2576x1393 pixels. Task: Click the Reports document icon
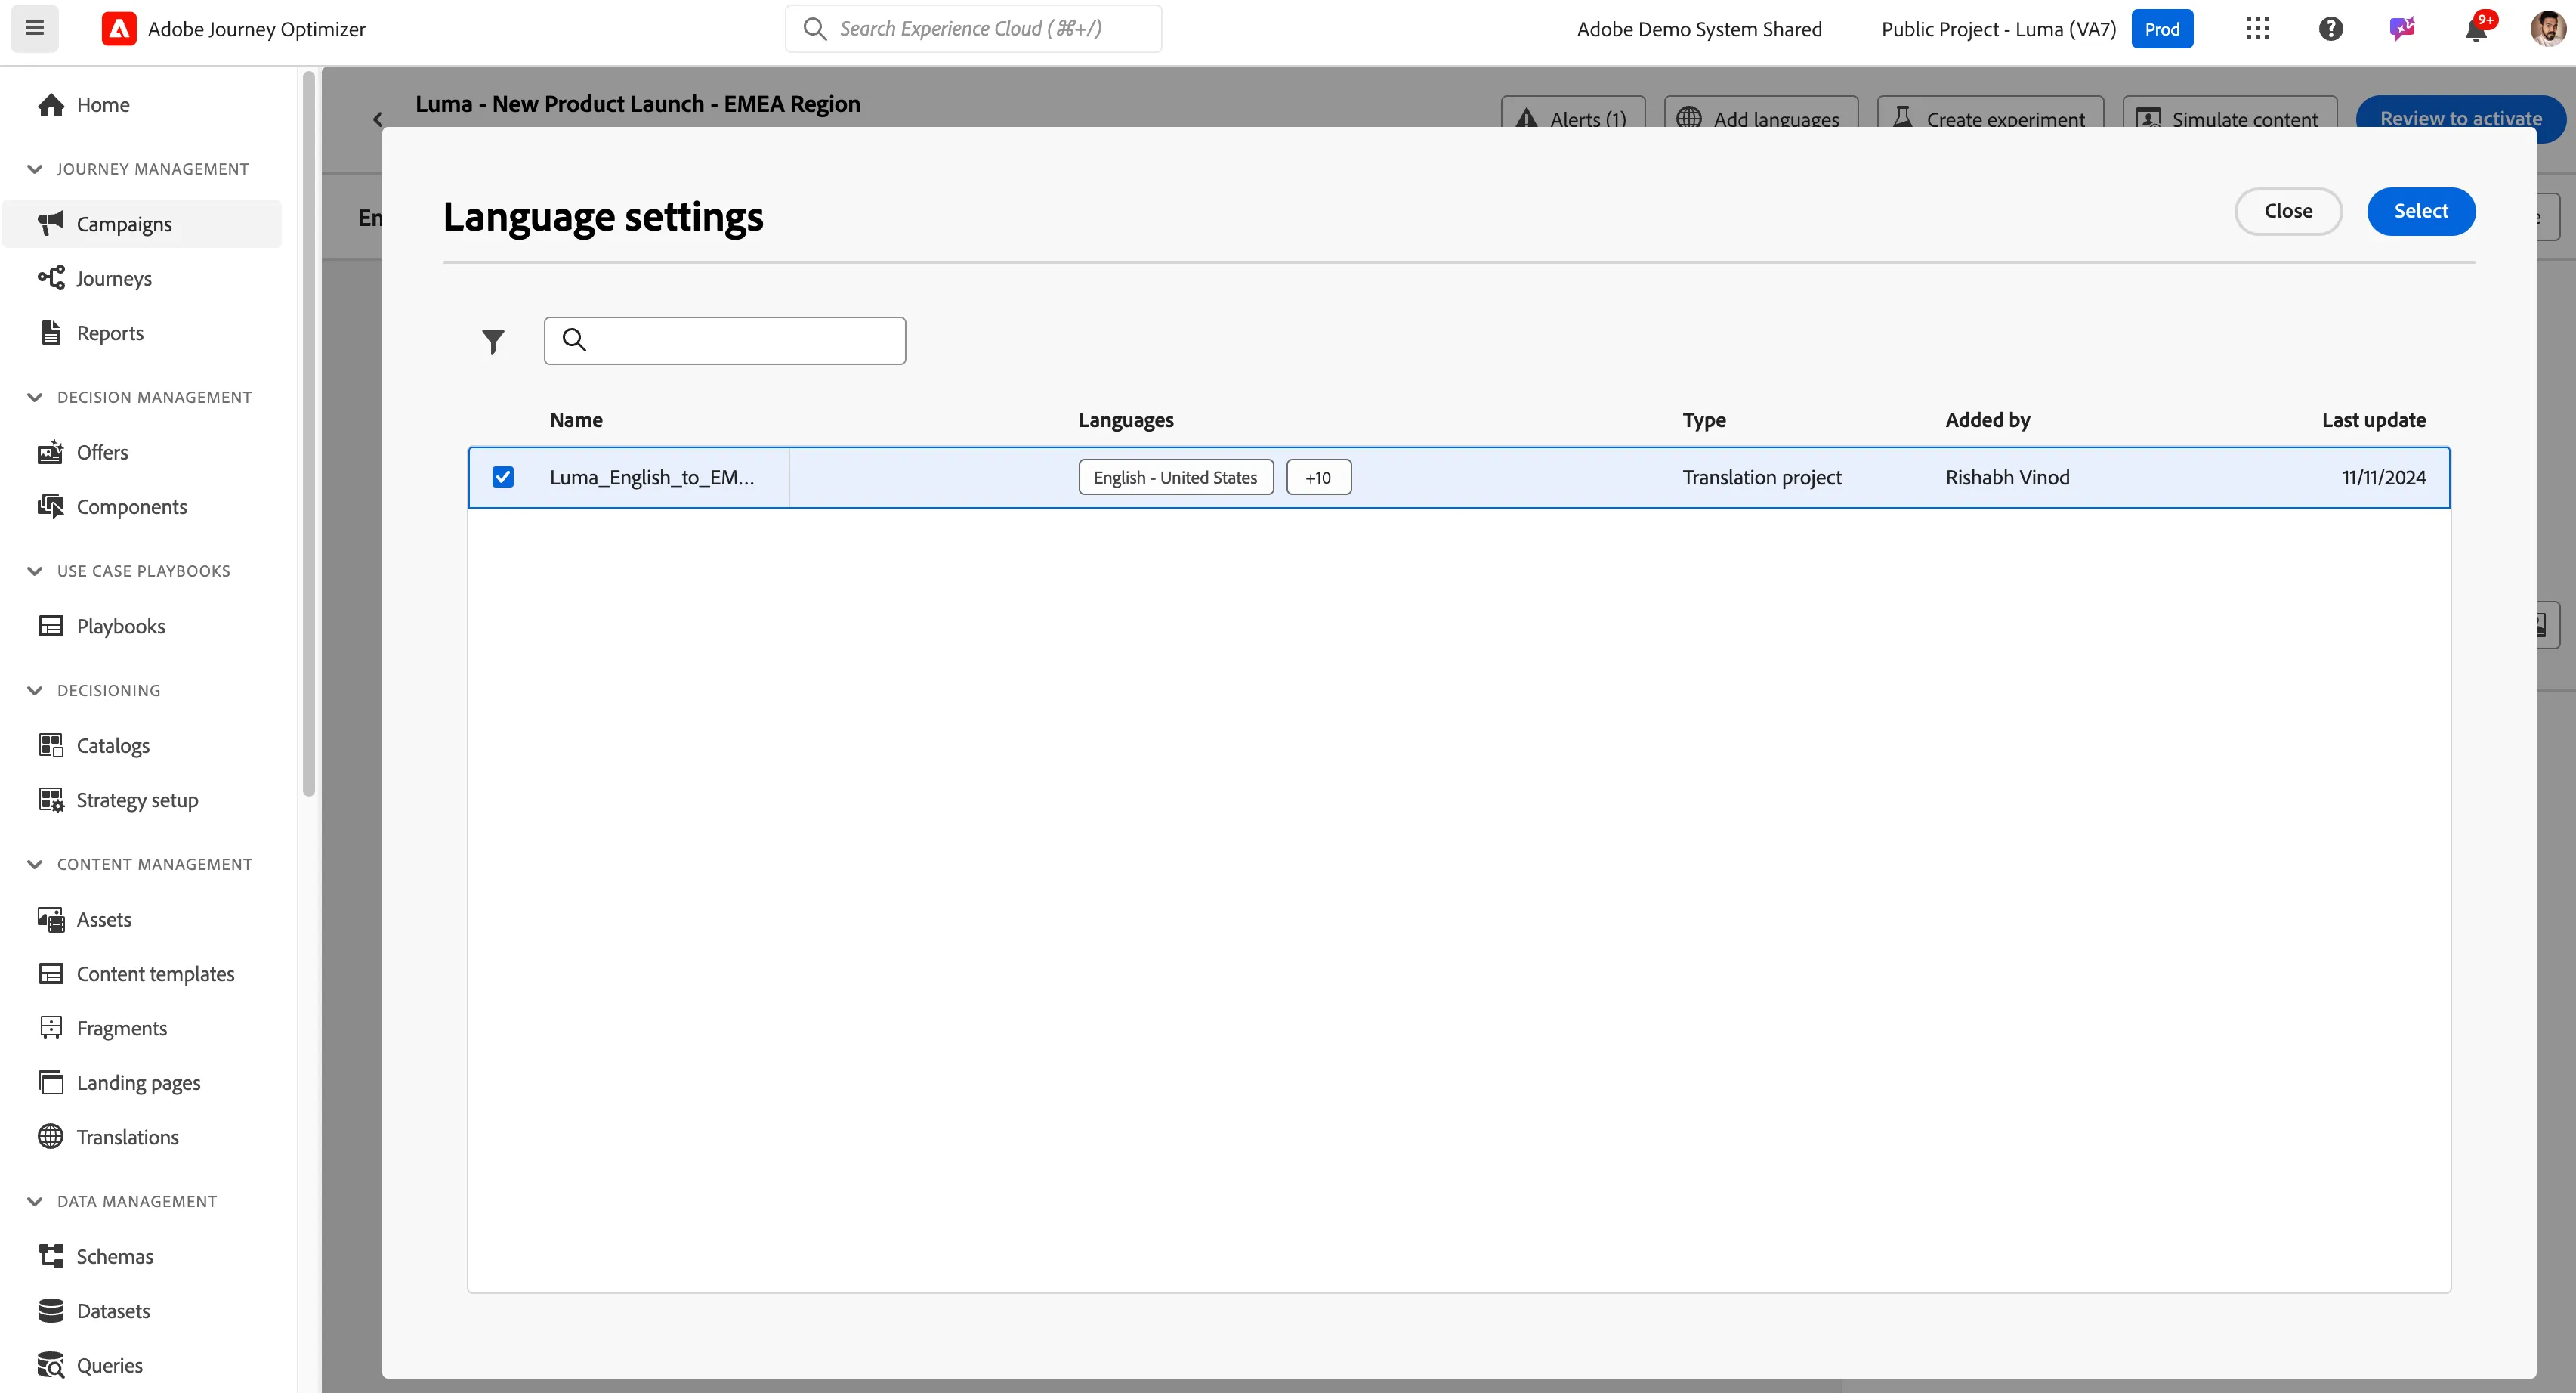[x=51, y=333]
